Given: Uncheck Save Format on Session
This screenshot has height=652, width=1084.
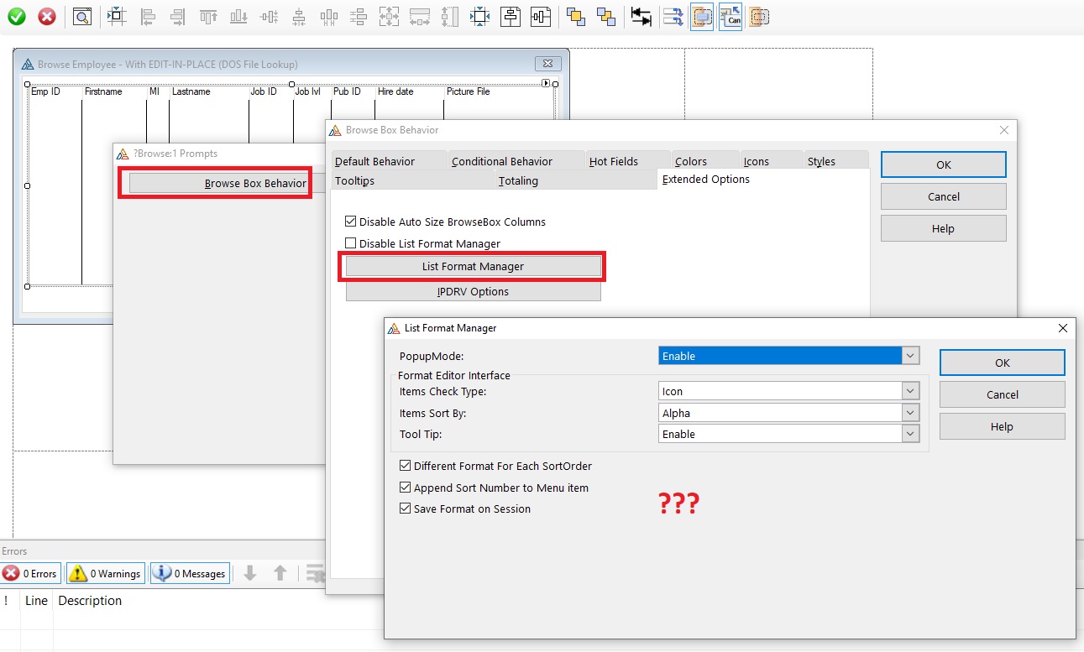Looking at the screenshot, I should 406,509.
